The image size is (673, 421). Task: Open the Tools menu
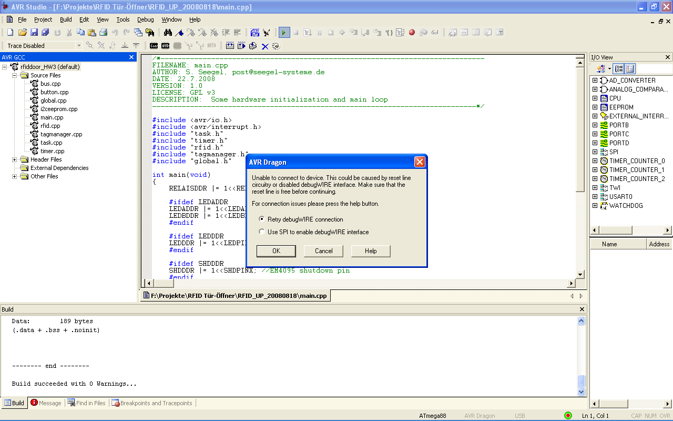[123, 19]
